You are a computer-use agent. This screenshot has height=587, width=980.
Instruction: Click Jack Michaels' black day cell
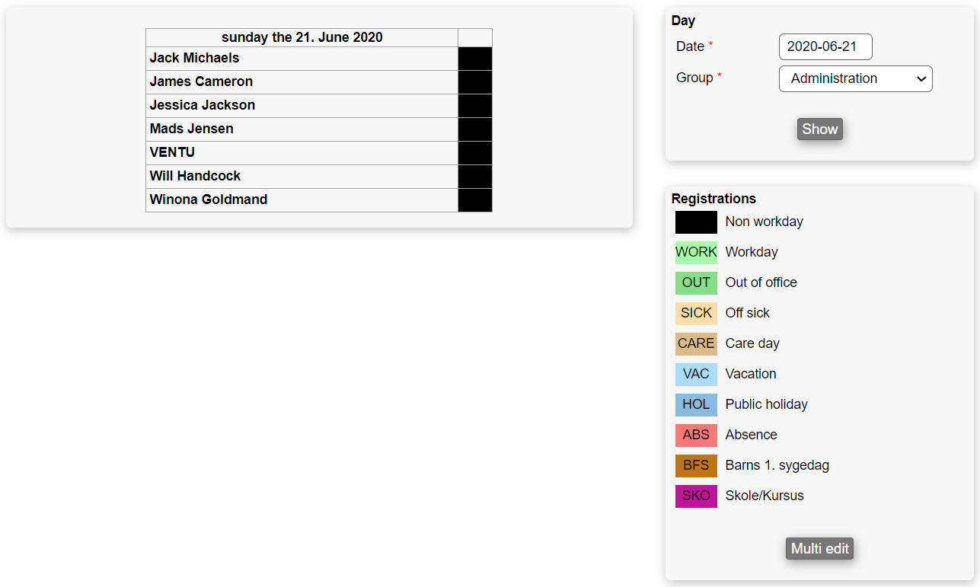pos(474,59)
